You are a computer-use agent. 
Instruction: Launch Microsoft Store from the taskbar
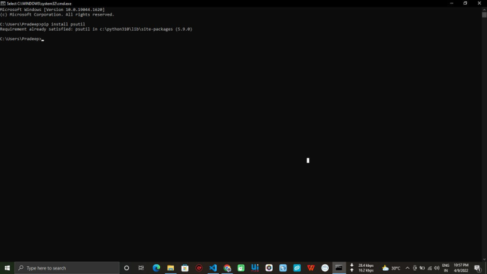[185, 268]
